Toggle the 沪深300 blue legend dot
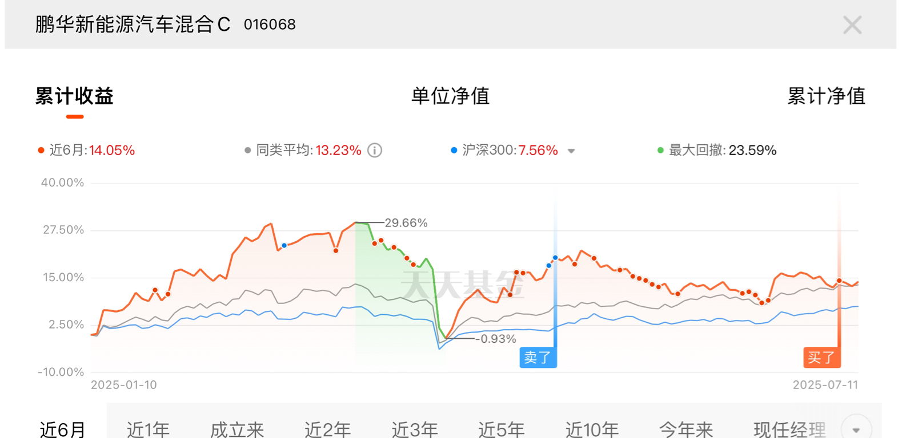902x438 pixels. coord(454,151)
